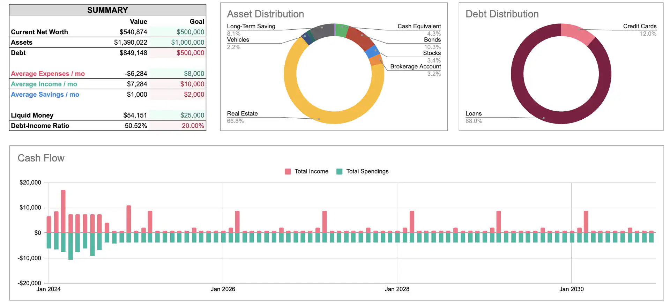The width and height of the screenshot is (670, 305).
Task: Click the tallest pink income bar
Action: [x=63, y=211]
